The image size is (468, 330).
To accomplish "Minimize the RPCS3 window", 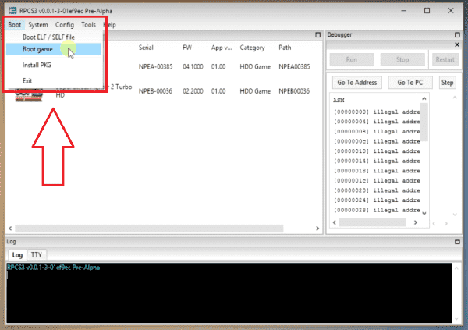I will (x=404, y=11).
